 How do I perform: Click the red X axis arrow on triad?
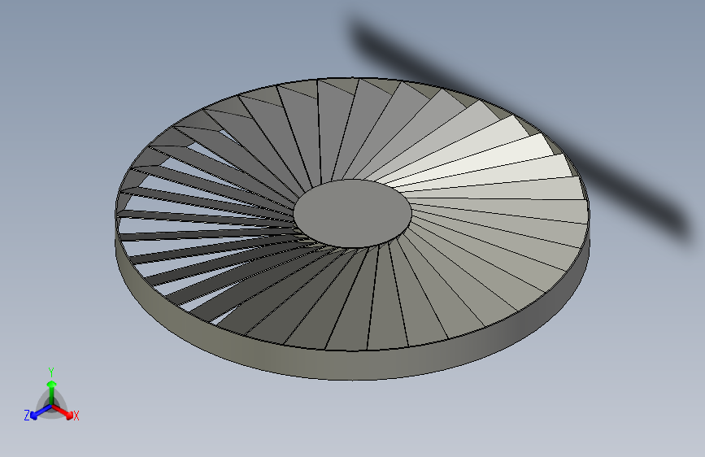(62, 412)
